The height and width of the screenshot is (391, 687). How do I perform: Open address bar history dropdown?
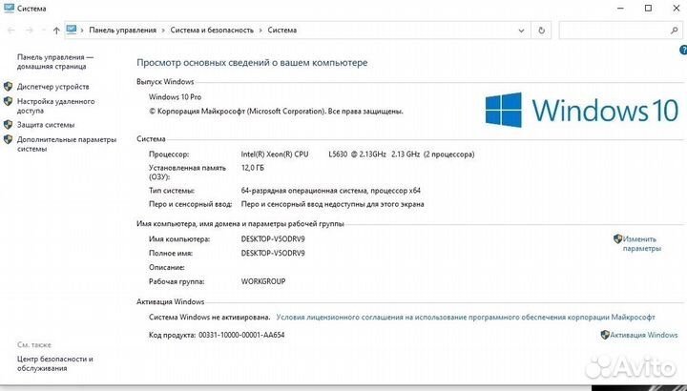[521, 31]
